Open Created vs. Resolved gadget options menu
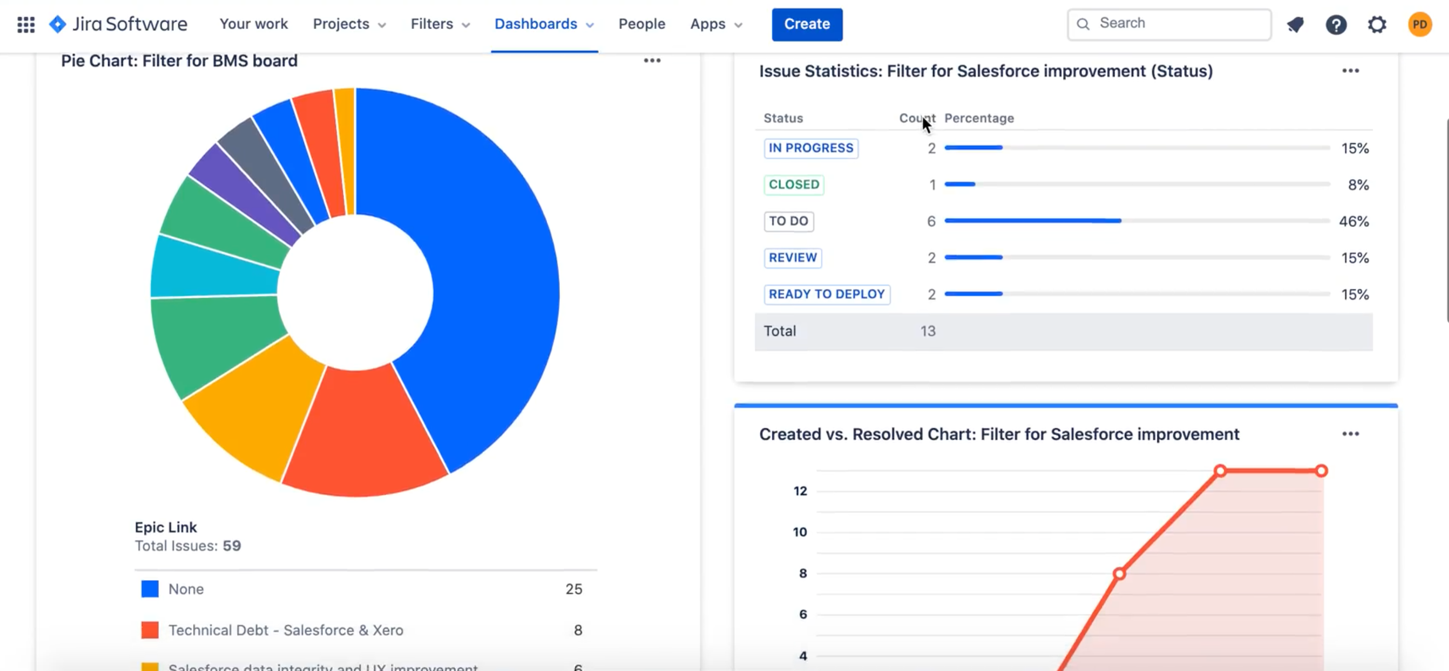Screen dimensions: 1449x671 point(1350,434)
